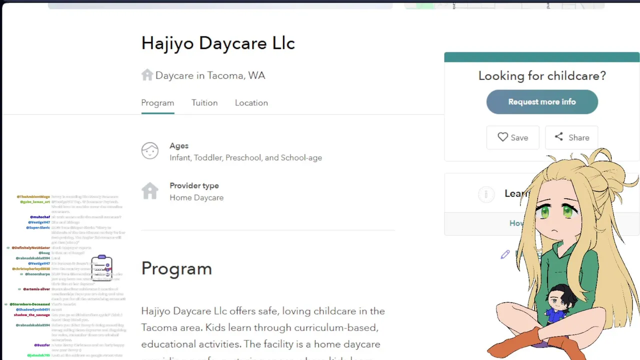Click the share arrow icon
Viewport: 640px width, 360px height.
(x=559, y=137)
